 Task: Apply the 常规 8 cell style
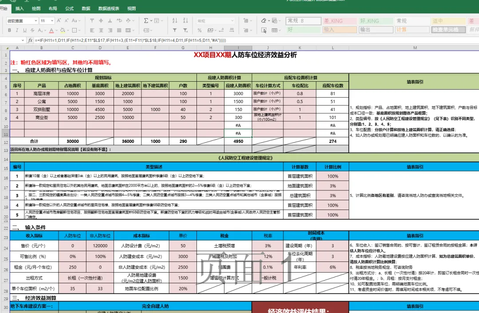(303, 21)
